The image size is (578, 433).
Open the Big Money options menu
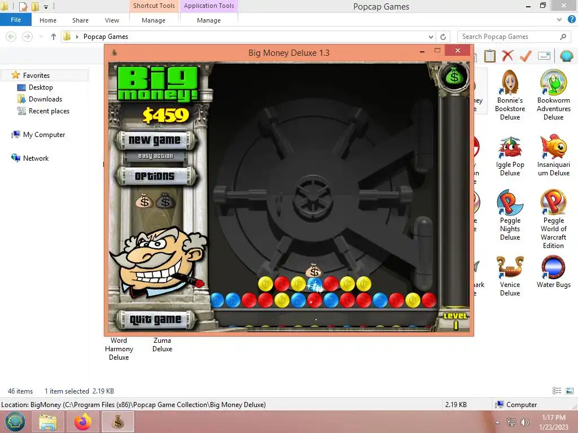155,176
